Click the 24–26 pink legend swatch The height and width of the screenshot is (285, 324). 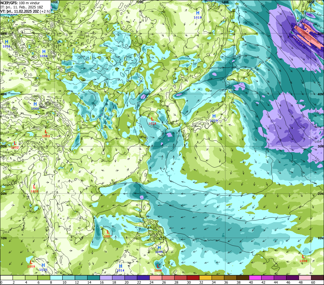(x=156, y=278)
